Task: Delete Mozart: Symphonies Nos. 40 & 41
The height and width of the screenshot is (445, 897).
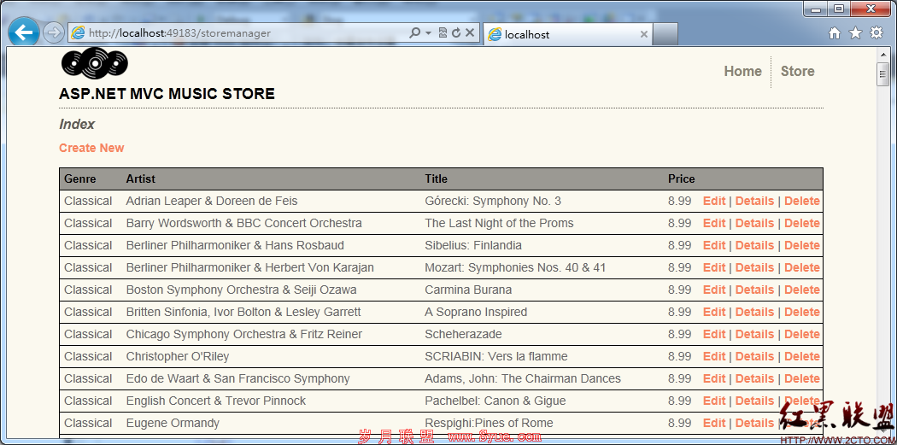Action: tap(802, 267)
